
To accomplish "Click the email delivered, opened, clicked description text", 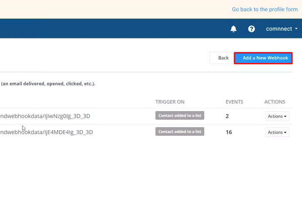I will tap(48, 84).
